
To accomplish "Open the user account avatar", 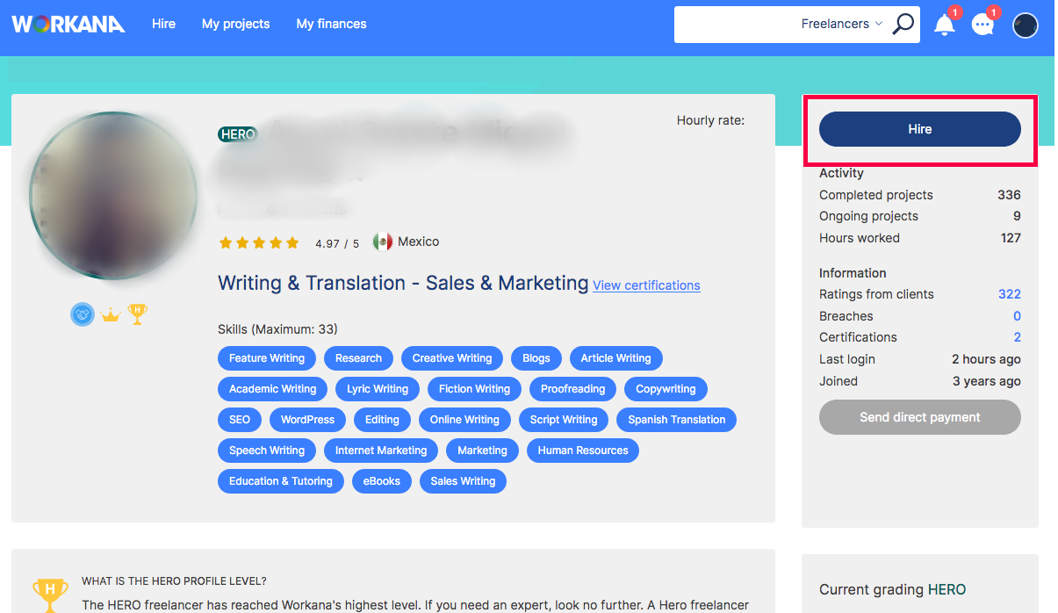I will click(1025, 25).
